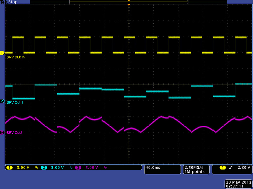
Task: Select the 40.0ms timebase readout
Action: click(x=153, y=168)
